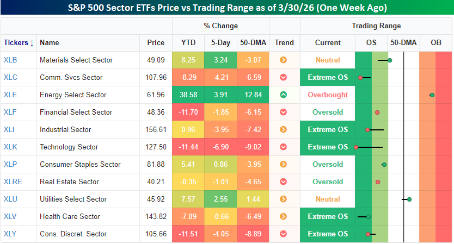The height and width of the screenshot is (244, 454).
Task: Click the XLC downtrend arrow icon
Action: coord(283,77)
